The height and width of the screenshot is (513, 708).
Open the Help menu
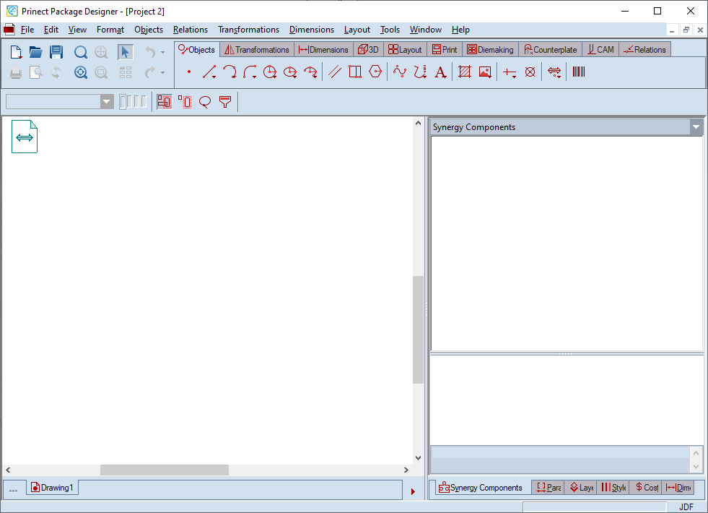pyautogui.click(x=460, y=30)
